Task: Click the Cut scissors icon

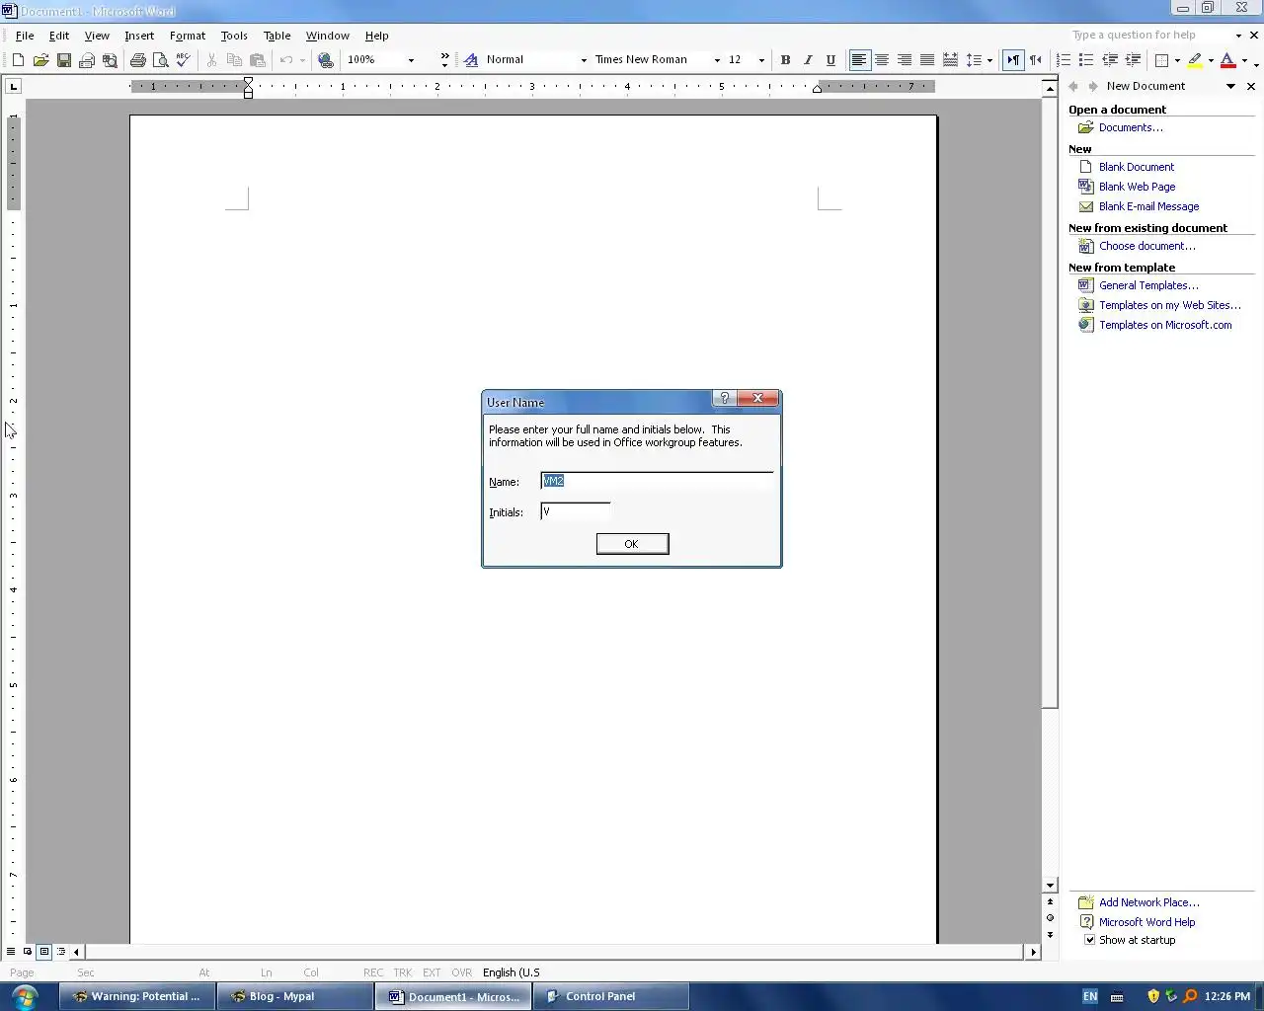Action: point(211,60)
